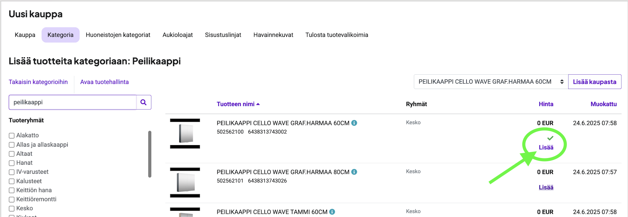Follow the Takaisin kategorioihin link
Image resolution: width=628 pixels, height=217 pixels.
(38, 82)
